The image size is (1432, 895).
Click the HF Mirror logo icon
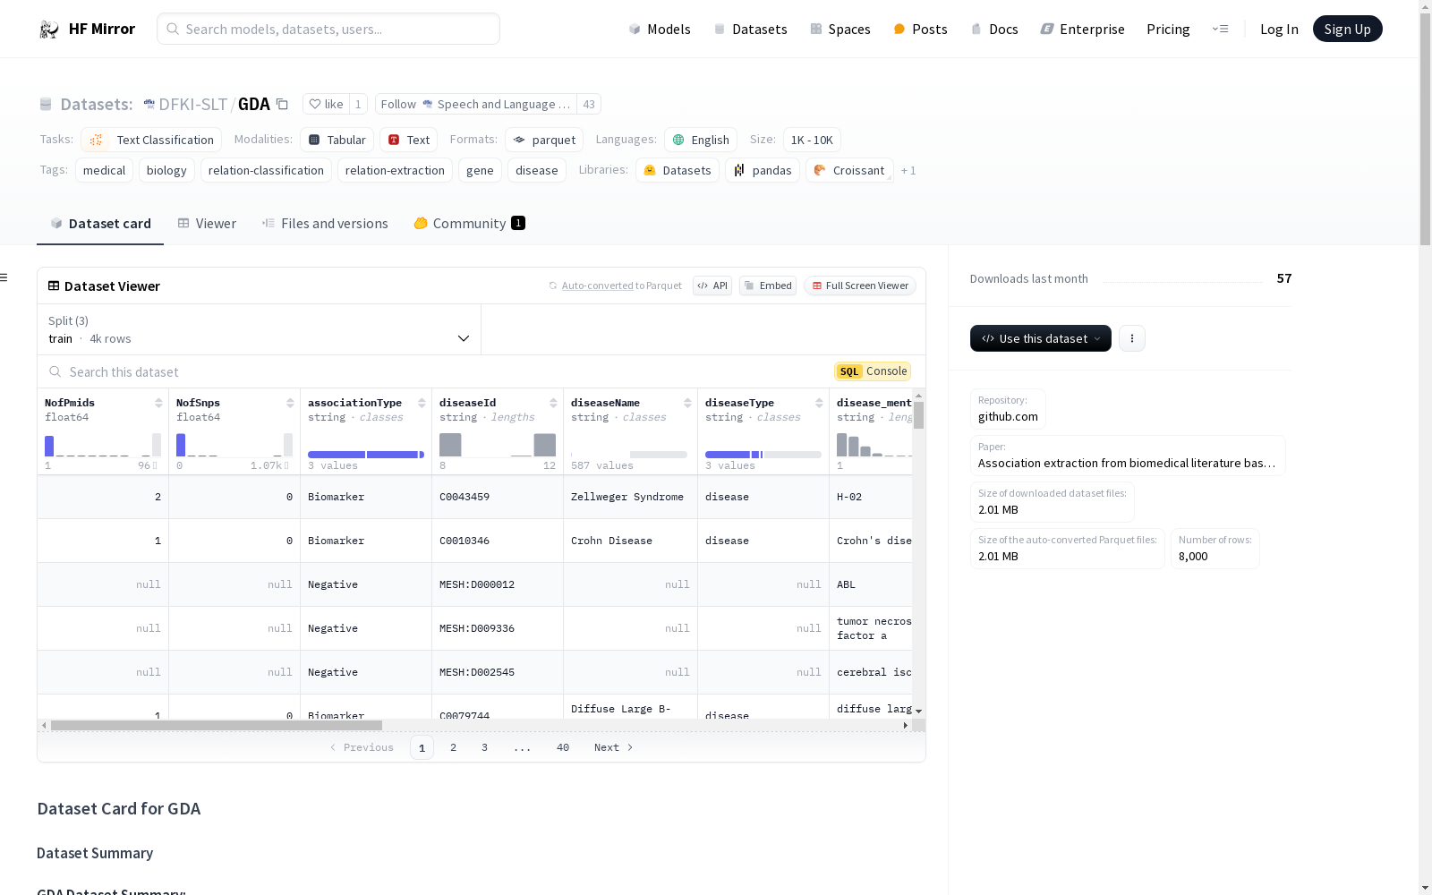(x=48, y=30)
